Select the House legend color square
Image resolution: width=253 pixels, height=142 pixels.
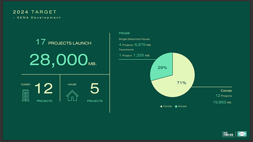[x=176, y=106]
